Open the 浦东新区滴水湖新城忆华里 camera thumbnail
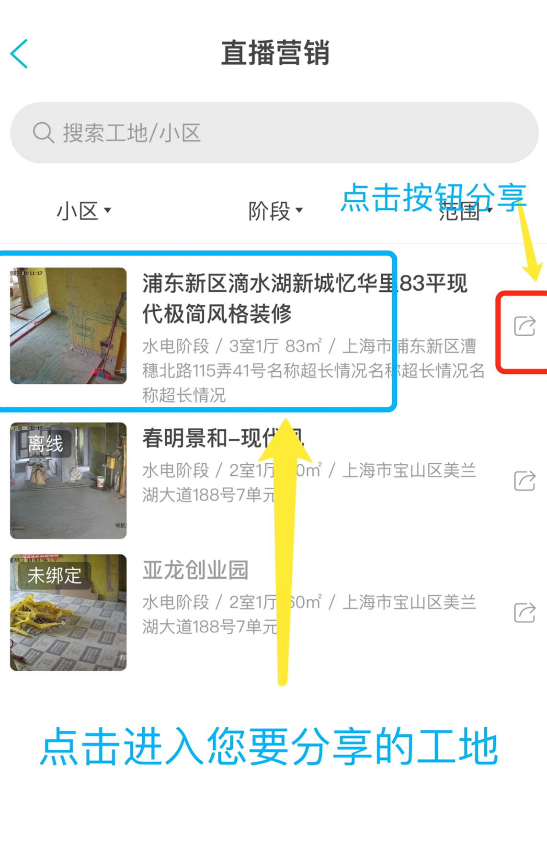The height and width of the screenshot is (847, 547). pos(68,326)
